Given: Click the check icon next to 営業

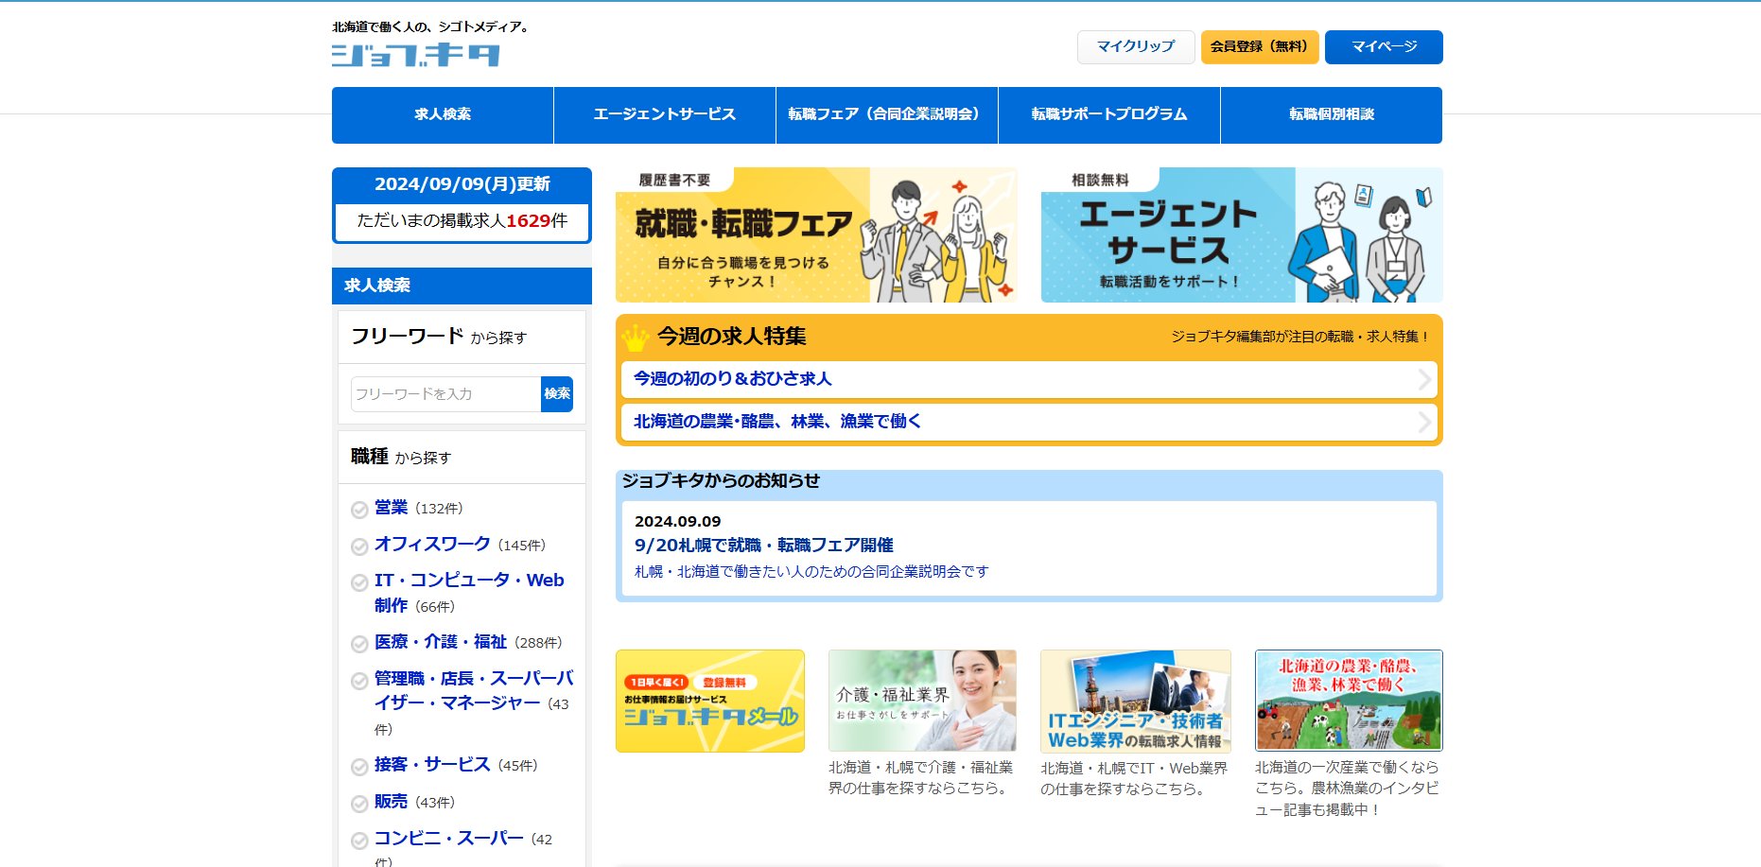Looking at the screenshot, I should [x=359, y=511].
